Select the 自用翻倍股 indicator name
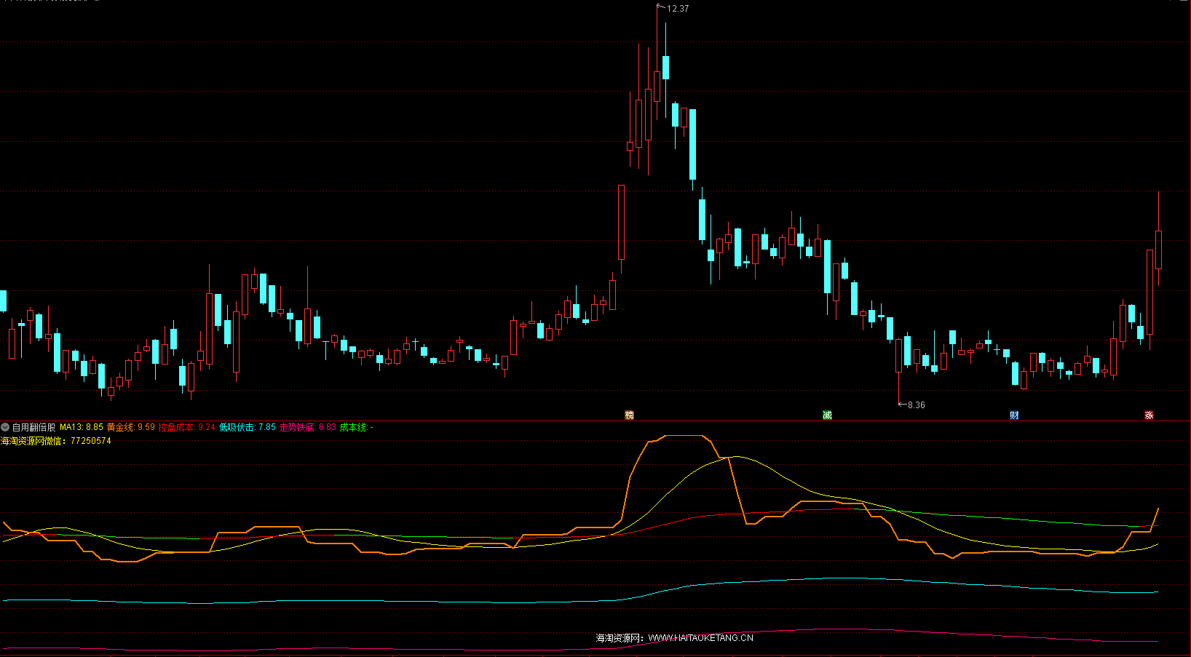The width and height of the screenshot is (1191, 657). click(33, 427)
